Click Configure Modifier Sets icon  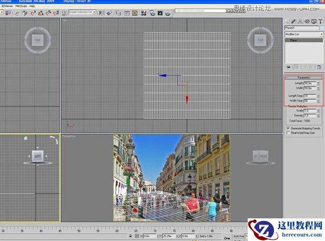coord(319,67)
